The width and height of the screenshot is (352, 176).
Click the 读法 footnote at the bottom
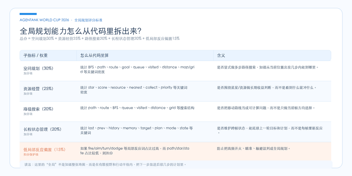tap(106, 165)
